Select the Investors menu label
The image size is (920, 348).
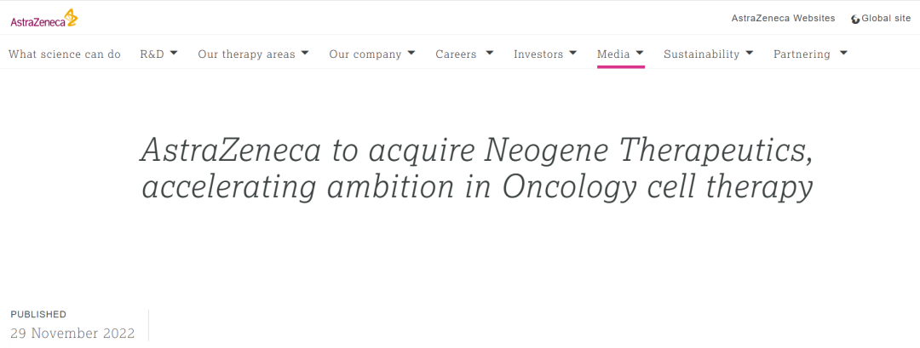pyautogui.click(x=538, y=54)
